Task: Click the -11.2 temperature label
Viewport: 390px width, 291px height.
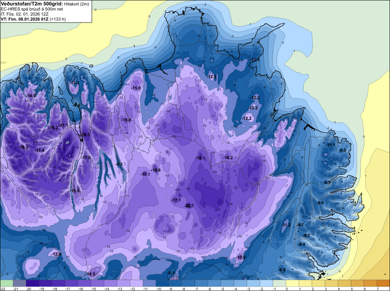Action: pos(286,225)
